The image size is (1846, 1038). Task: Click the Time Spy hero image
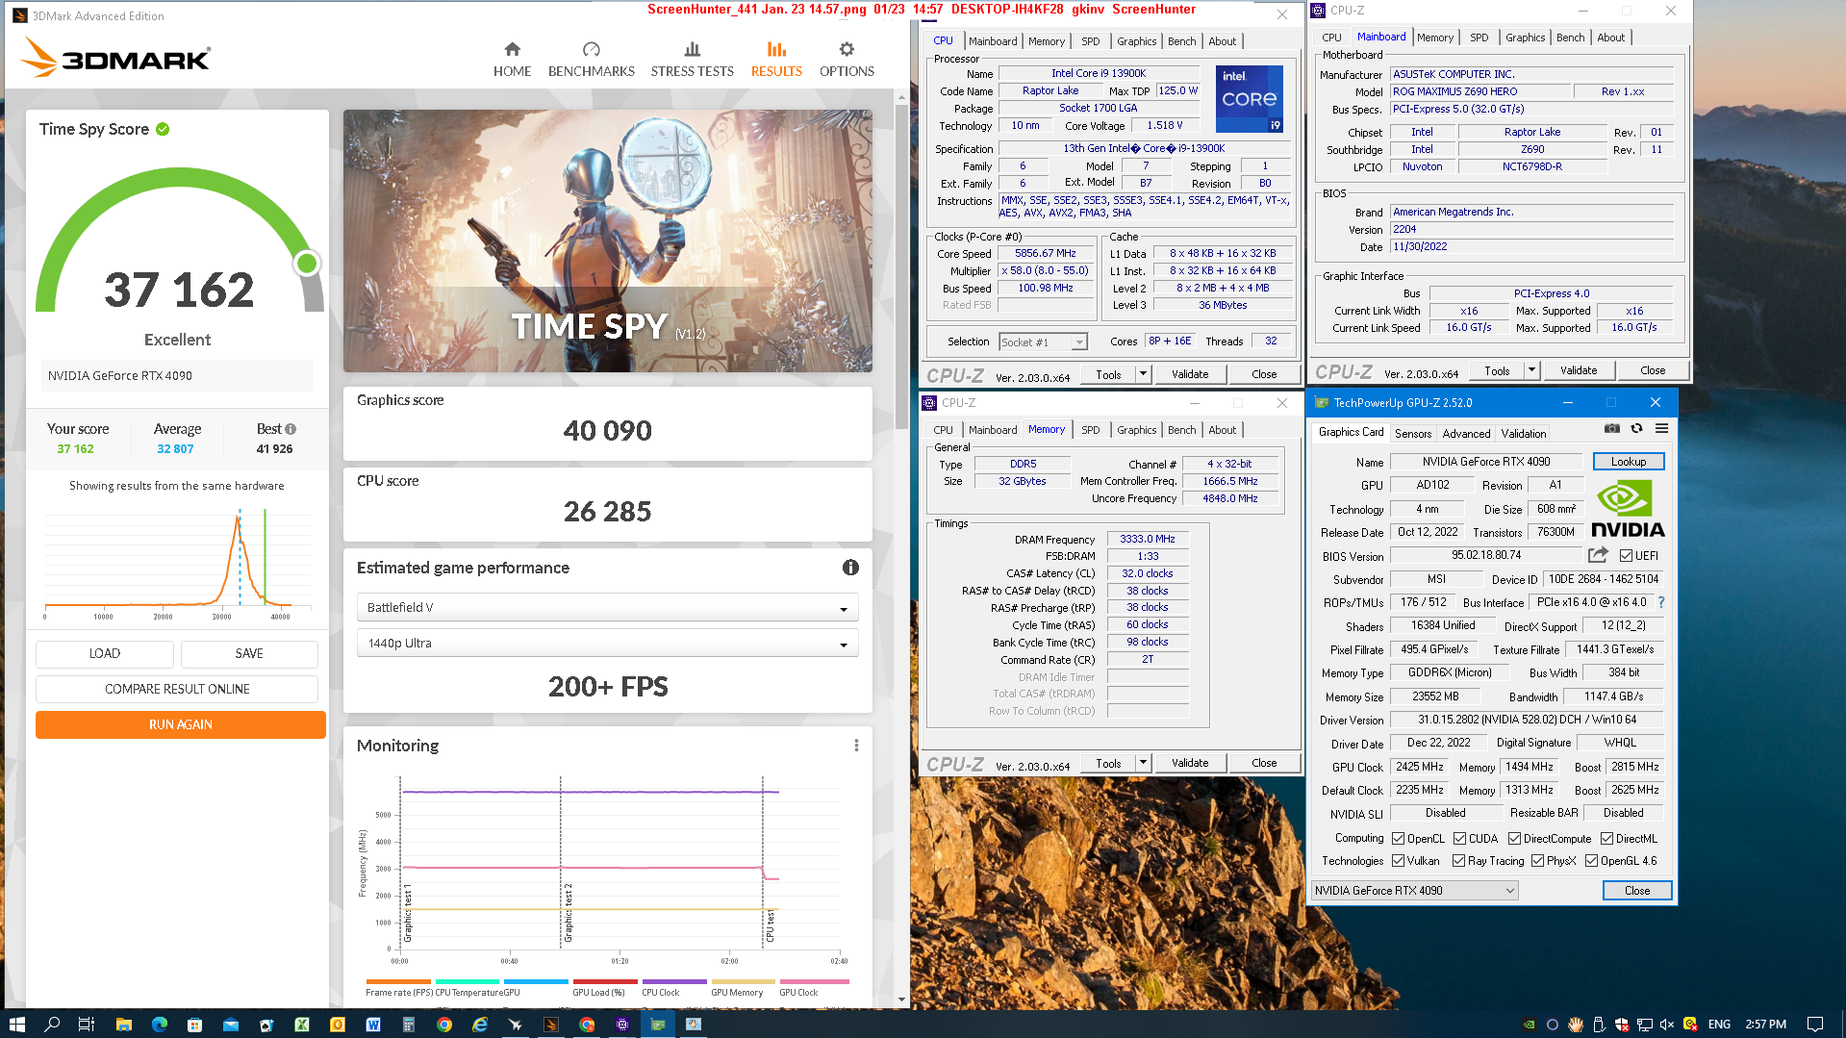coord(608,241)
